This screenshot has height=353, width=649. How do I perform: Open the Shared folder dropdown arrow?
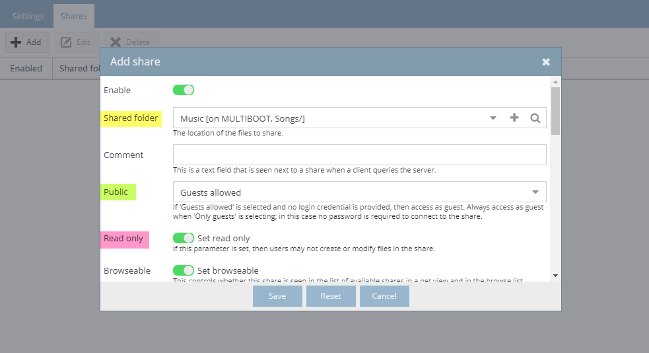coord(493,118)
